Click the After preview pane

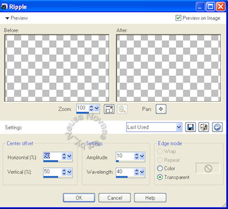click(x=169, y=68)
